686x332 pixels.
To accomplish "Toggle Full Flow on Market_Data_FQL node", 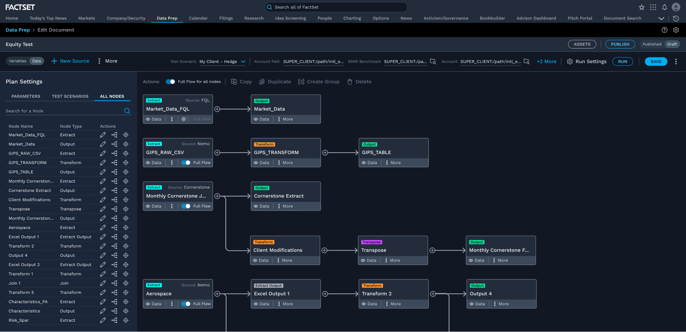I will [x=186, y=119].
